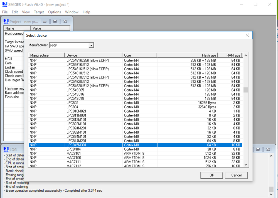Close the LOG sub-window
The width and height of the screenshot is (278, 198).
(x=268, y=149)
